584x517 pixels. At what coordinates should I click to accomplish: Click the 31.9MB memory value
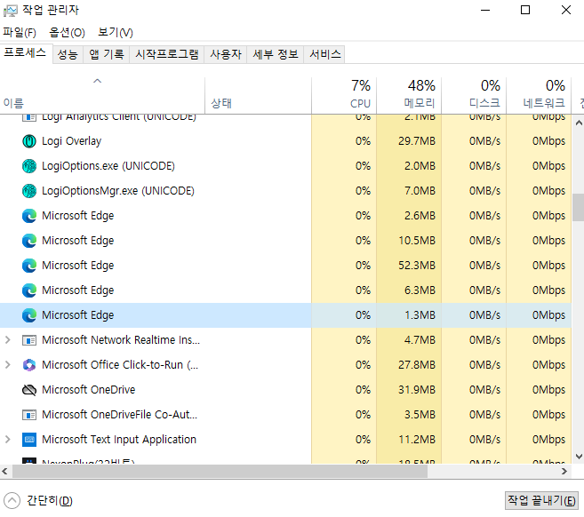point(416,390)
